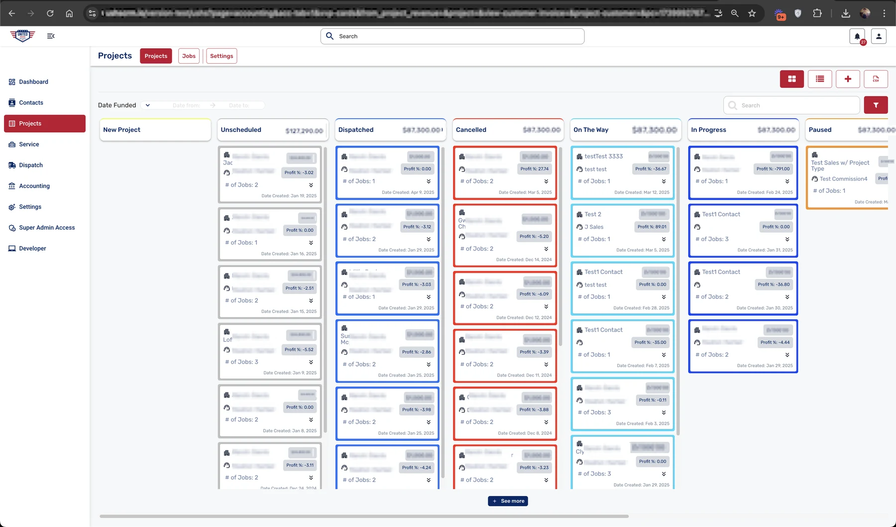Screen dimensions: 896x527
Task: Go to Dashboard in sidebar
Action: 45,82
